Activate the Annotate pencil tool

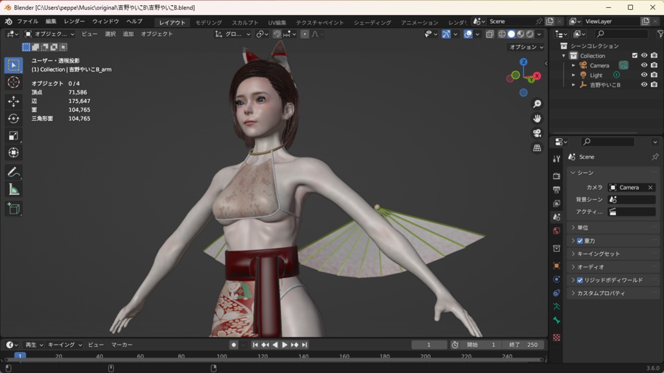pos(14,172)
